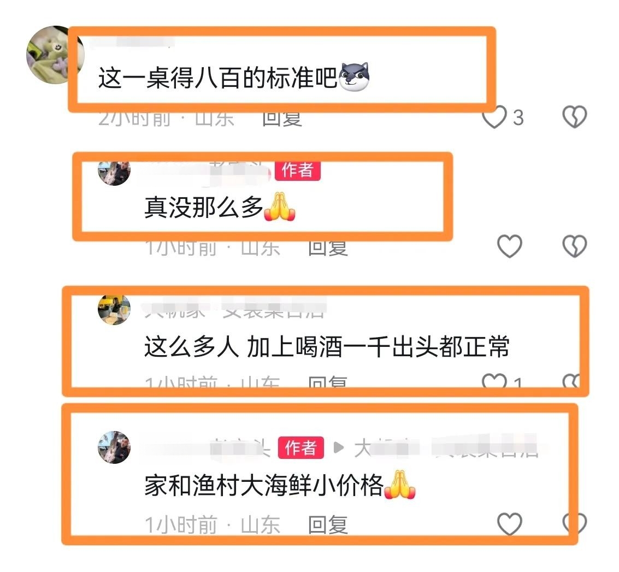Open author avatar beside 真没那么多
The image size is (619, 572).
(x=114, y=173)
